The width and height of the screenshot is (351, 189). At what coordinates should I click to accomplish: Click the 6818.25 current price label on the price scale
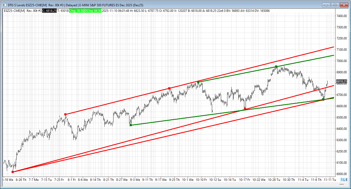342,81
